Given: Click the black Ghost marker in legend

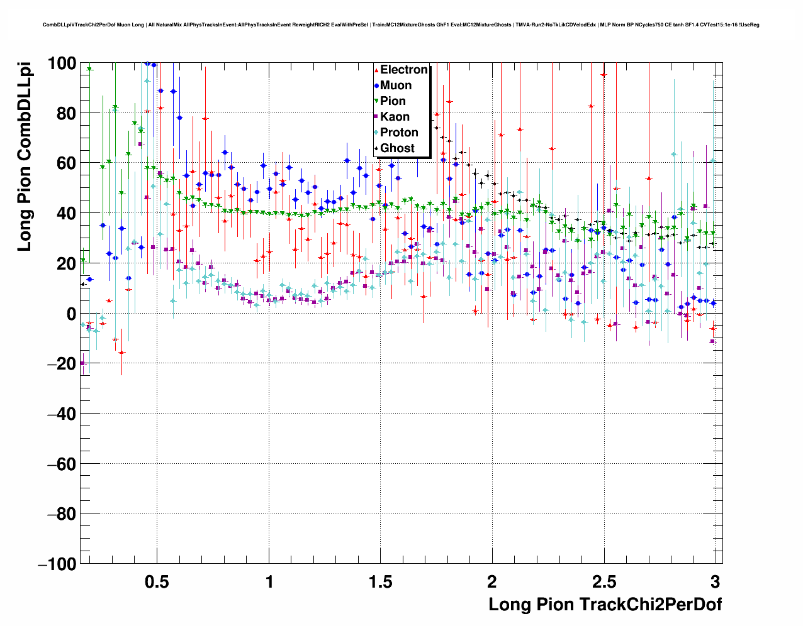Looking at the screenshot, I should (x=376, y=148).
